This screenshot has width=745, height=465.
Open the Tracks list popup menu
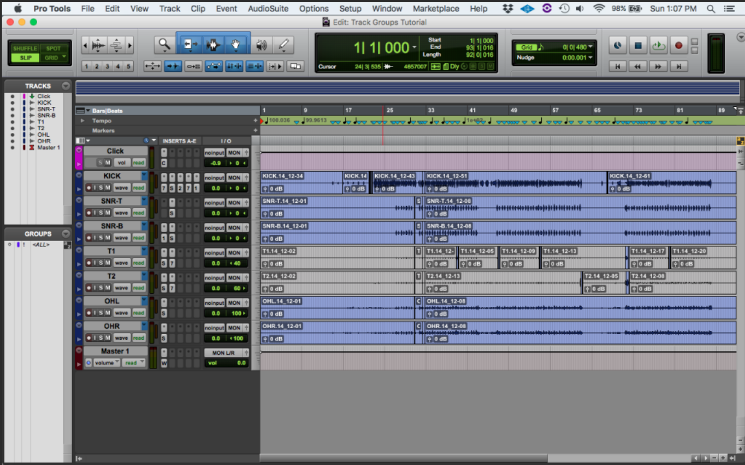(66, 86)
